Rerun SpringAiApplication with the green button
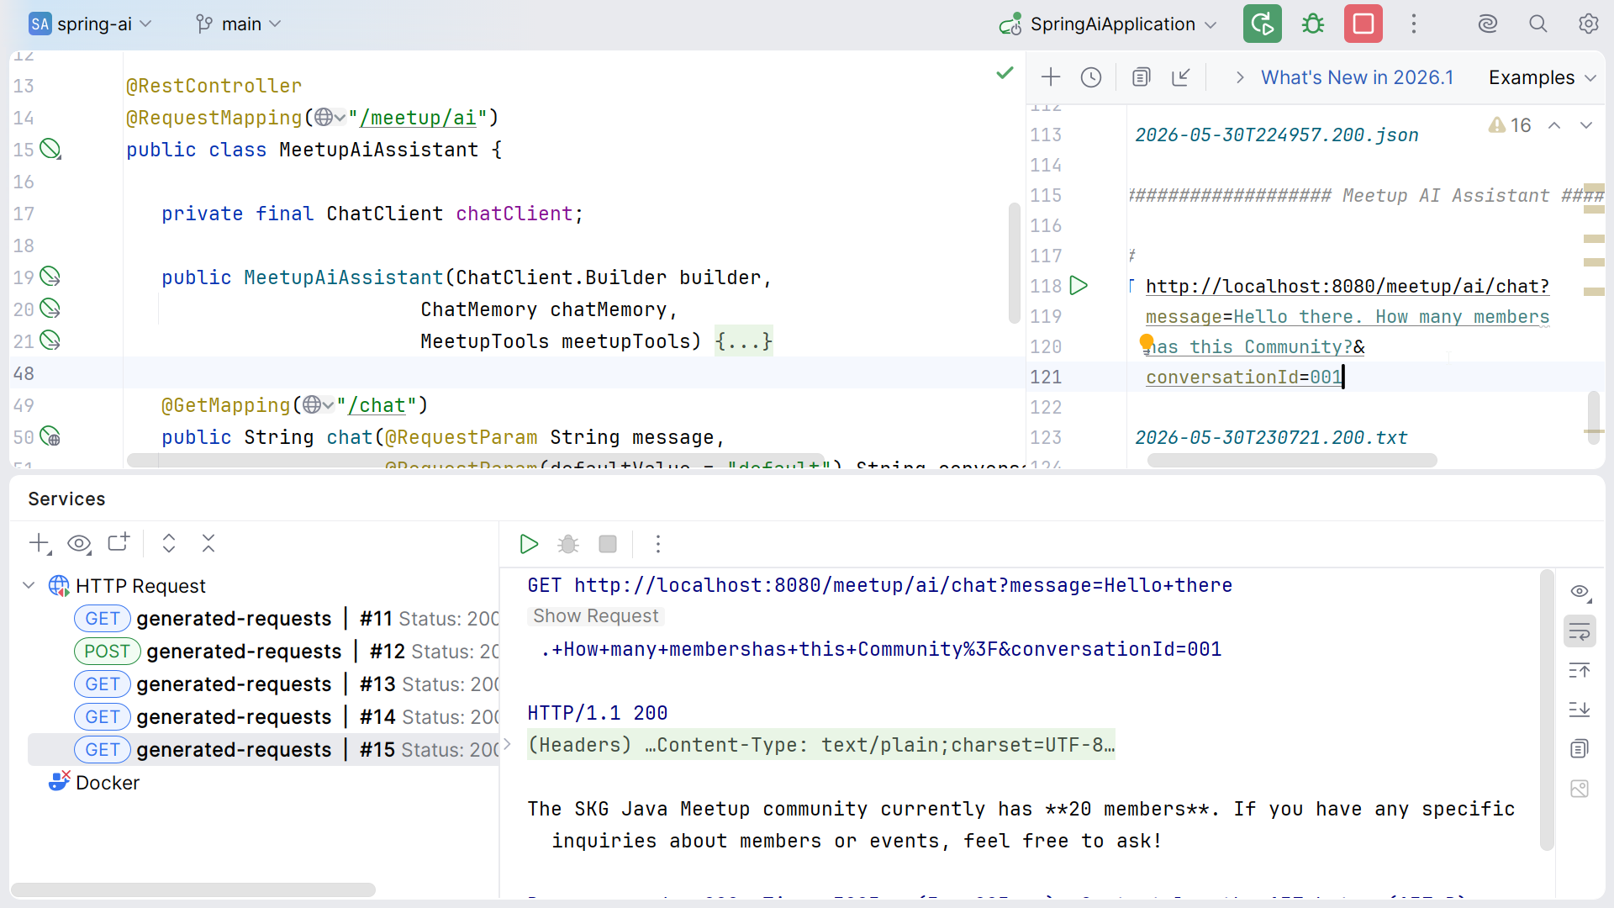 pos(1262,24)
